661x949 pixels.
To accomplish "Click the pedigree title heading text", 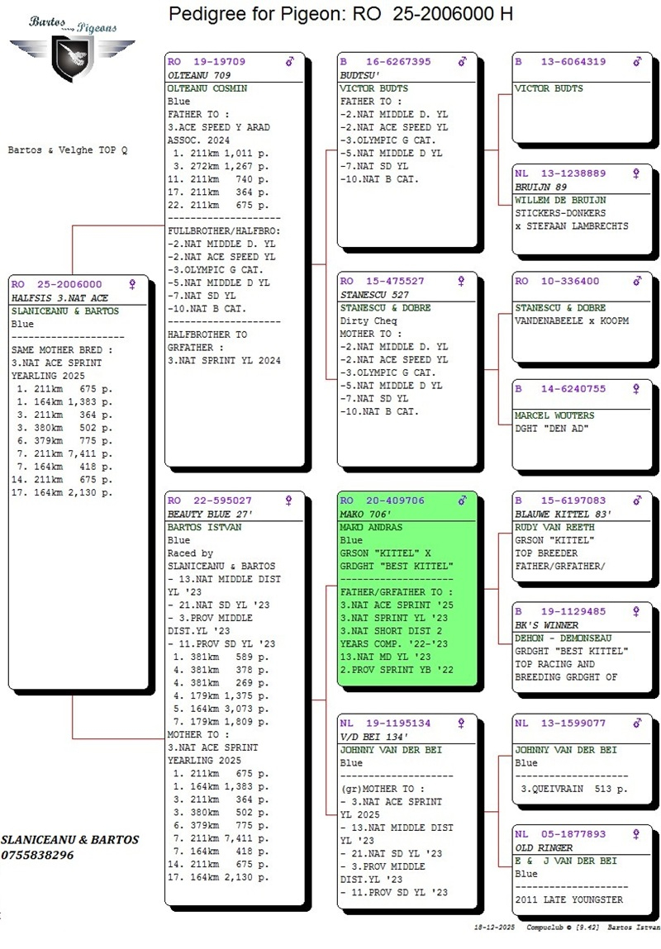I will [340, 14].
